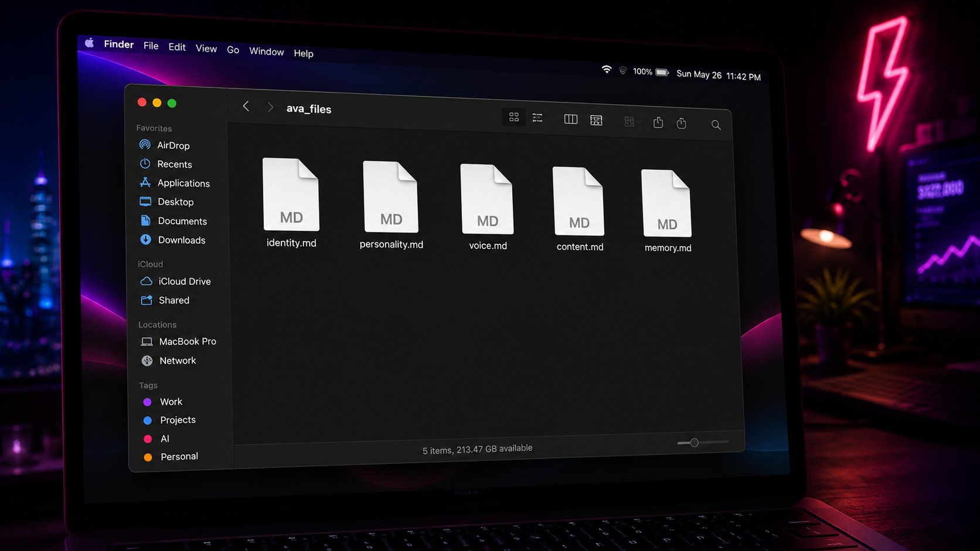Select the content.md file icon

579,201
